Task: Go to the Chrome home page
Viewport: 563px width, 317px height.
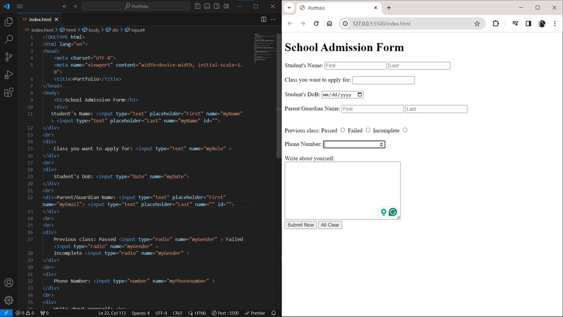Action: click(329, 23)
